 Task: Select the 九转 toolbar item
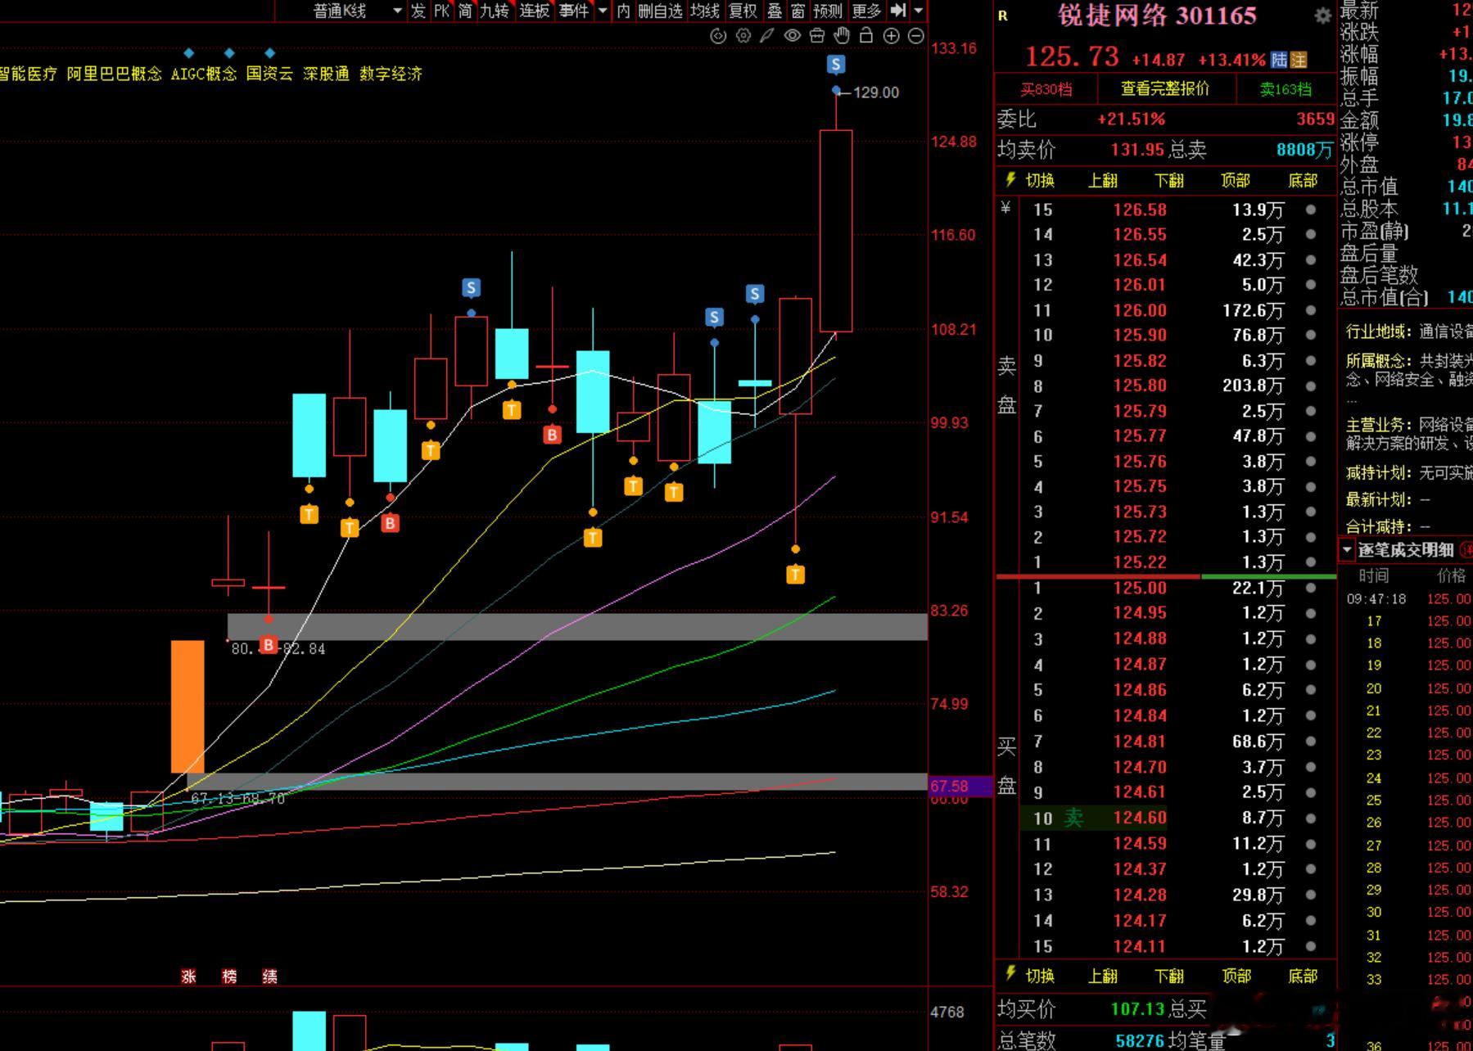(495, 11)
